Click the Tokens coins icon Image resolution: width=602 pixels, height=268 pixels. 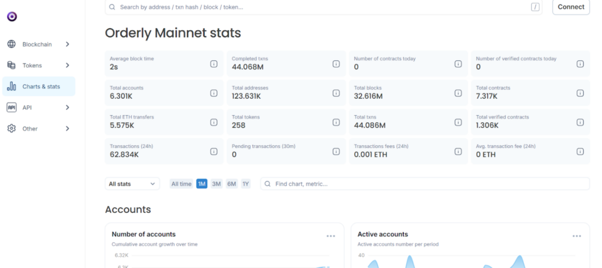[x=12, y=65]
